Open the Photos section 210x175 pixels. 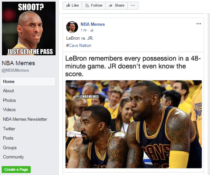click(x=9, y=100)
